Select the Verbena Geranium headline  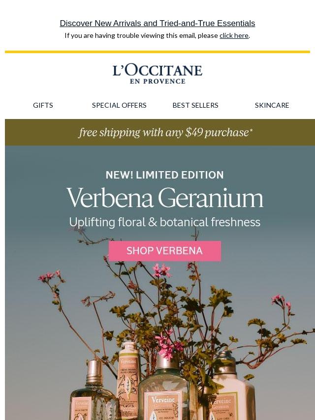coord(164,198)
